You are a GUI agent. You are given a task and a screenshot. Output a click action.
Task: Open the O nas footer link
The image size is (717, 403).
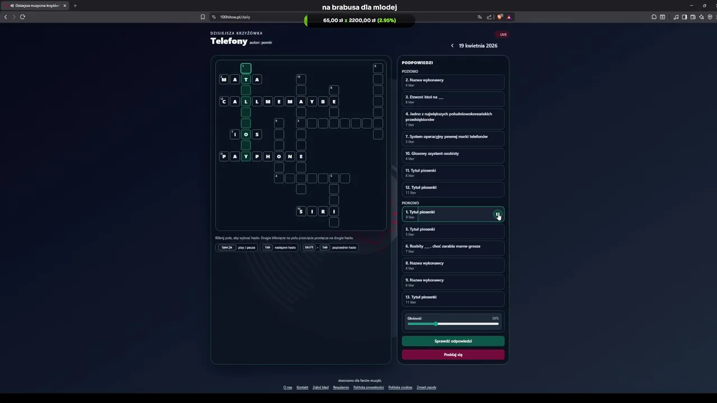coord(287,387)
